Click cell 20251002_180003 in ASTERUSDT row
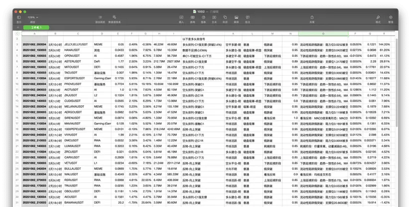Screen dimensions: 411x207 tap(34, 62)
